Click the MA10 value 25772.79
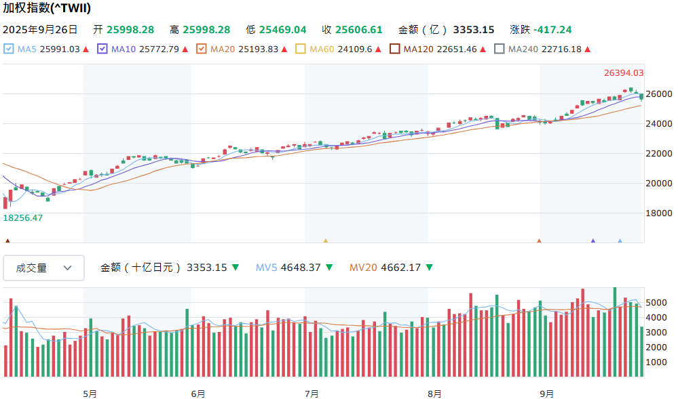The width and height of the screenshot is (678, 399). click(x=159, y=49)
